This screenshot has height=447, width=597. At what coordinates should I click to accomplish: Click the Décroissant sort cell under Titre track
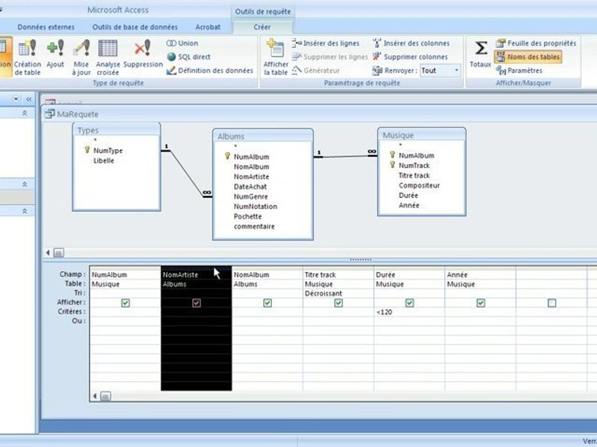338,294
